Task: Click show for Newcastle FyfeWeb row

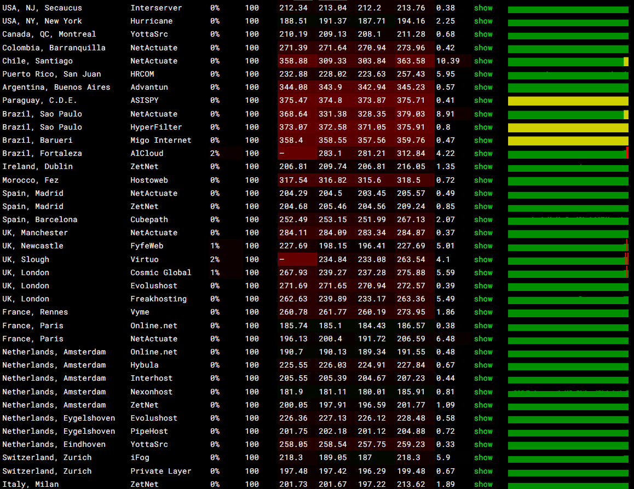Action: coord(483,246)
